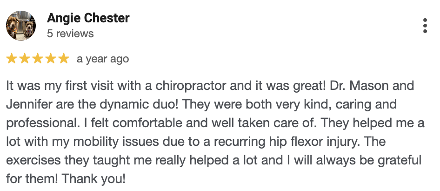
Task: Click the name "Jennifer" in the review
Action: (x=27, y=105)
